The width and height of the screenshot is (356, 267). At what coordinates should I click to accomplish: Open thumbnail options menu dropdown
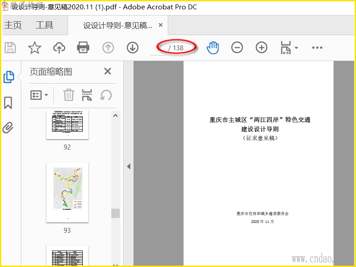pyautogui.click(x=39, y=95)
